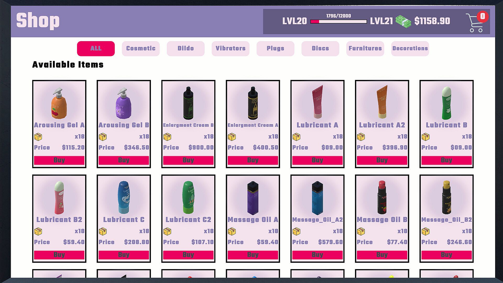This screenshot has height=283, width=503.
Task: Open the Vibrators category tab
Action: (231, 48)
